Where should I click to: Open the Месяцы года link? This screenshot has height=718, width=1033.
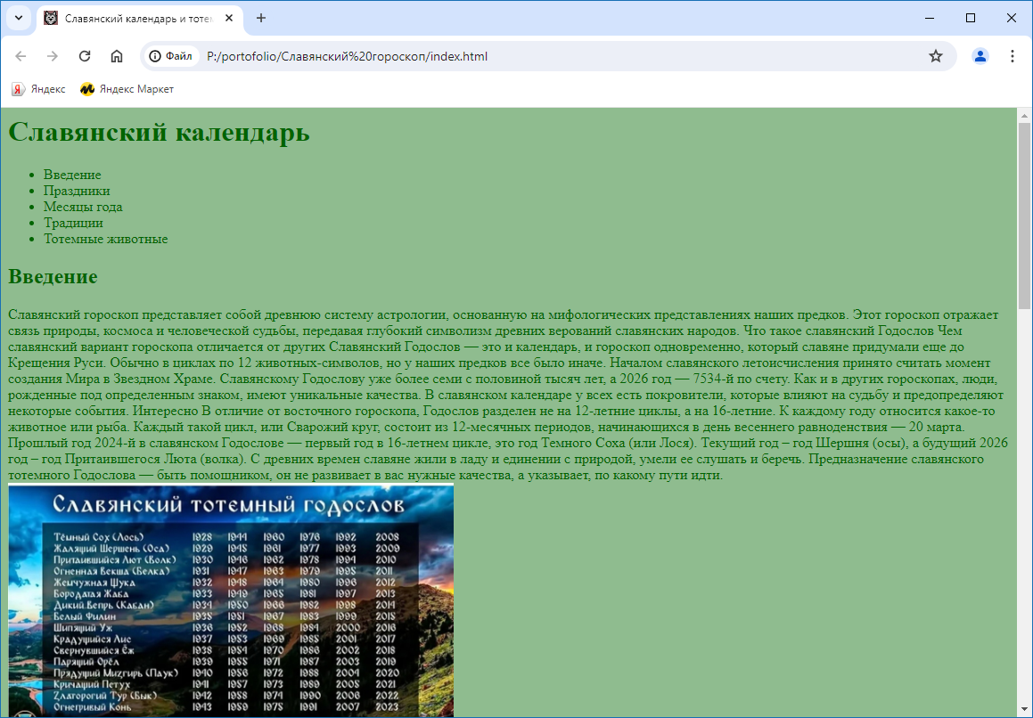click(x=83, y=207)
